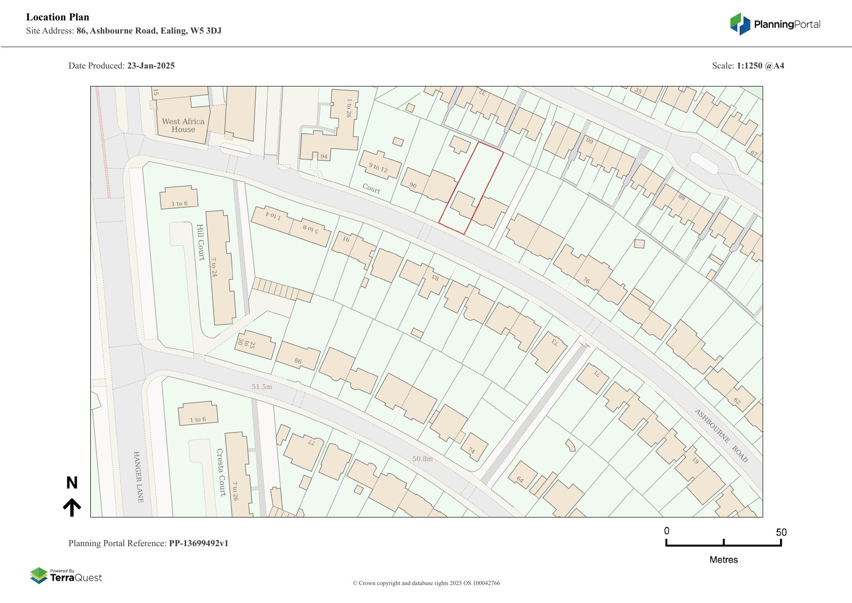This screenshot has height=603, width=852.
Task: Click the TerraQuest logo
Action: (x=66, y=576)
